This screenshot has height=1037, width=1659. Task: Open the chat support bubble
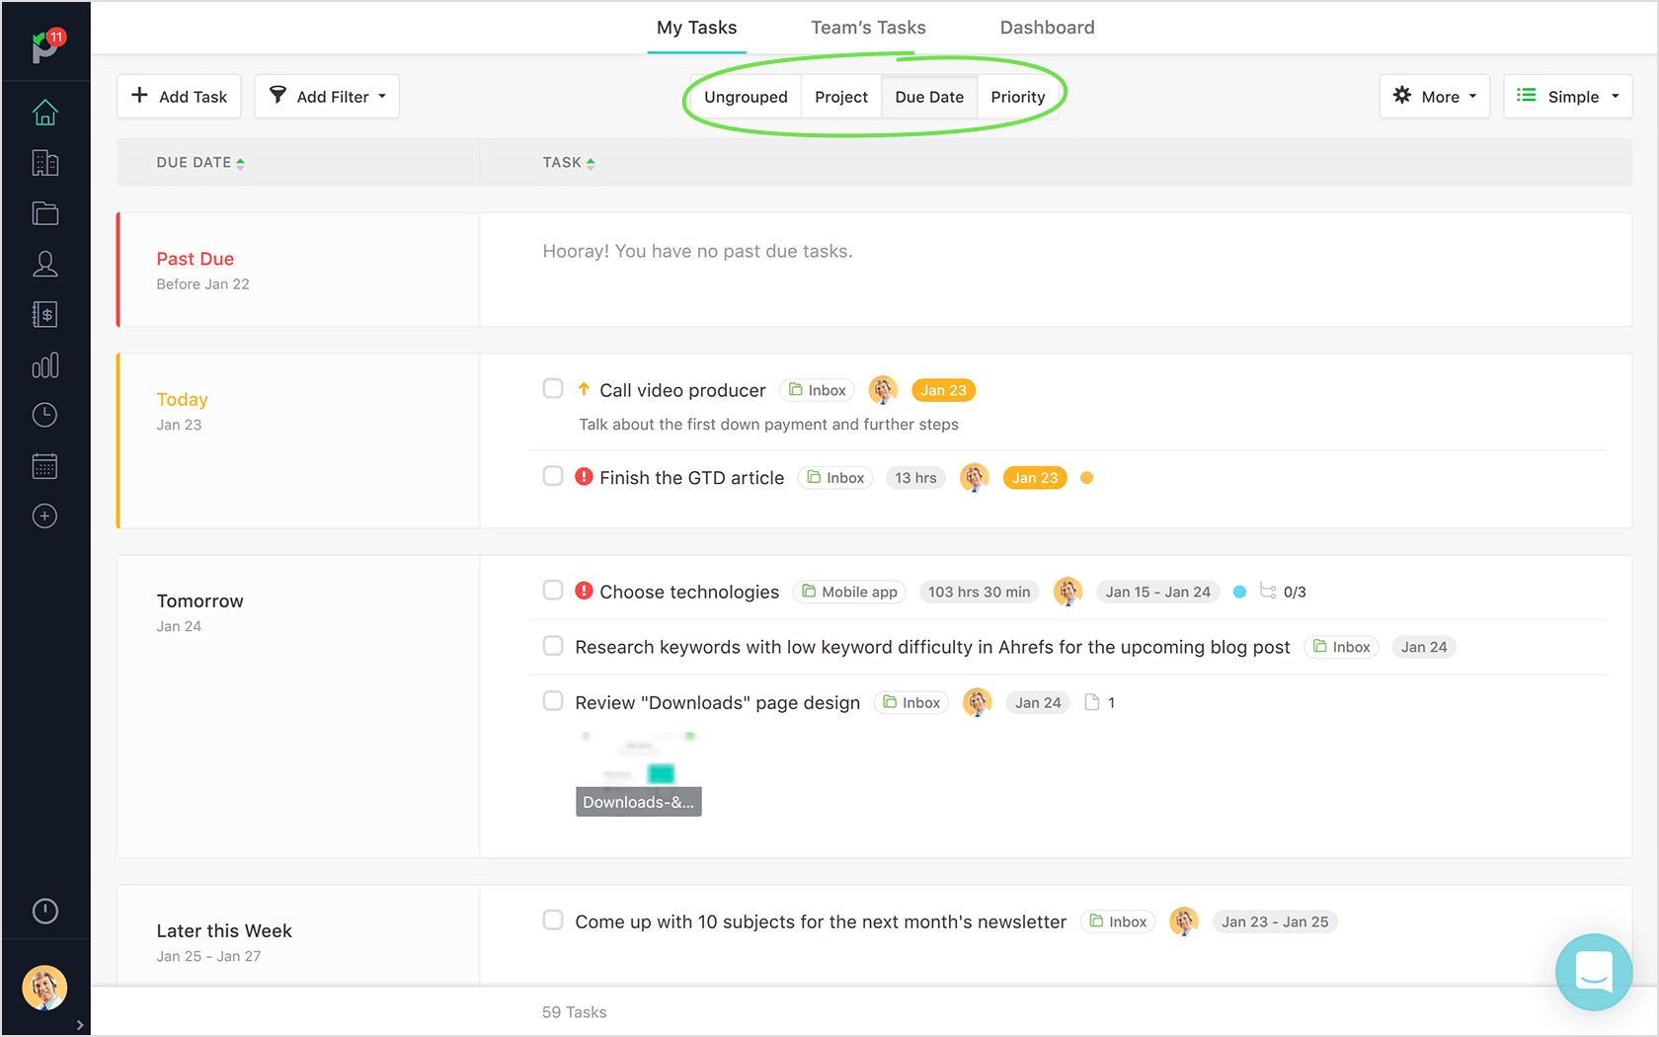point(1593,972)
